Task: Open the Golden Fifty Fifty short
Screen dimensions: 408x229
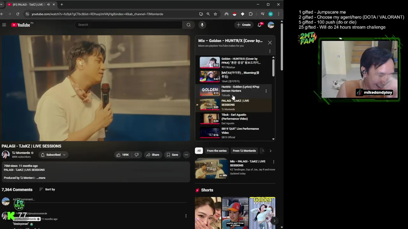Action: 262,213
